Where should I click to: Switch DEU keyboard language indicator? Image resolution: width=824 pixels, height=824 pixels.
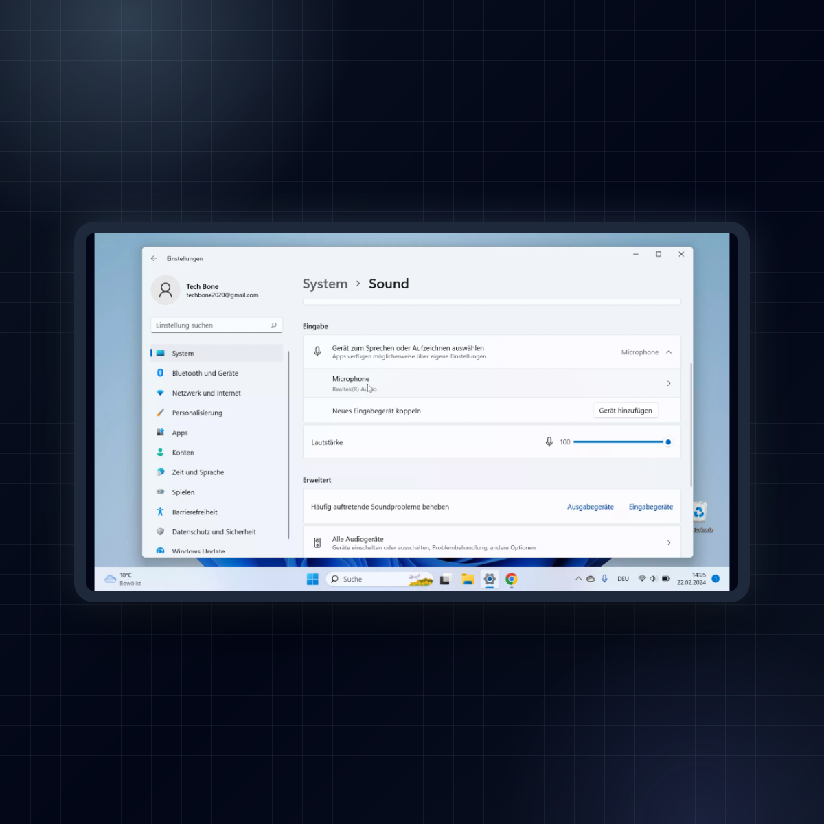coord(623,579)
